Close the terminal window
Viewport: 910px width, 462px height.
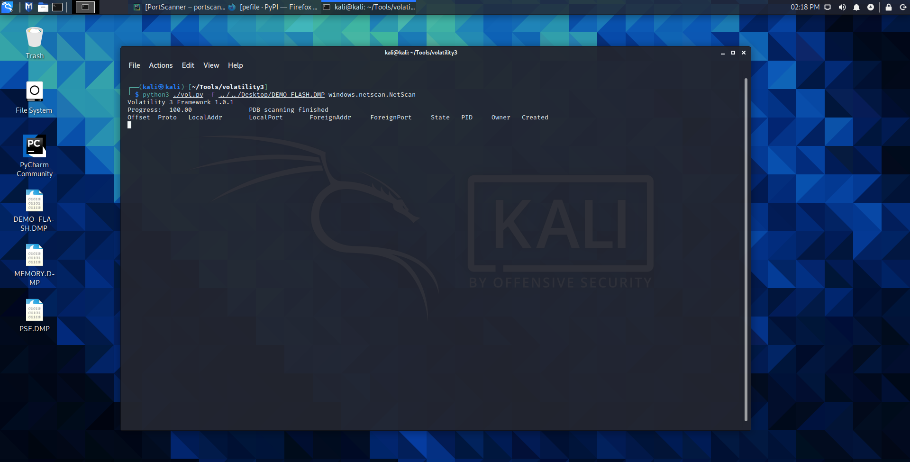(744, 53)
